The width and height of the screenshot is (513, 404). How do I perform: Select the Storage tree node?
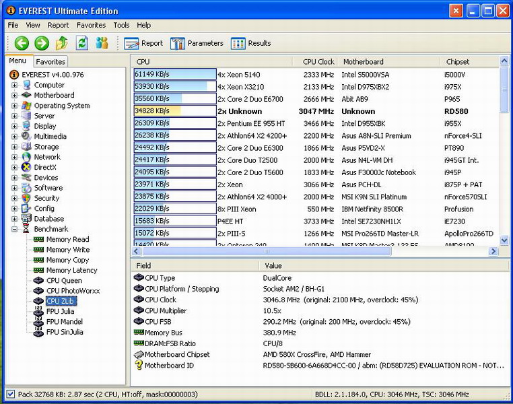46,147
